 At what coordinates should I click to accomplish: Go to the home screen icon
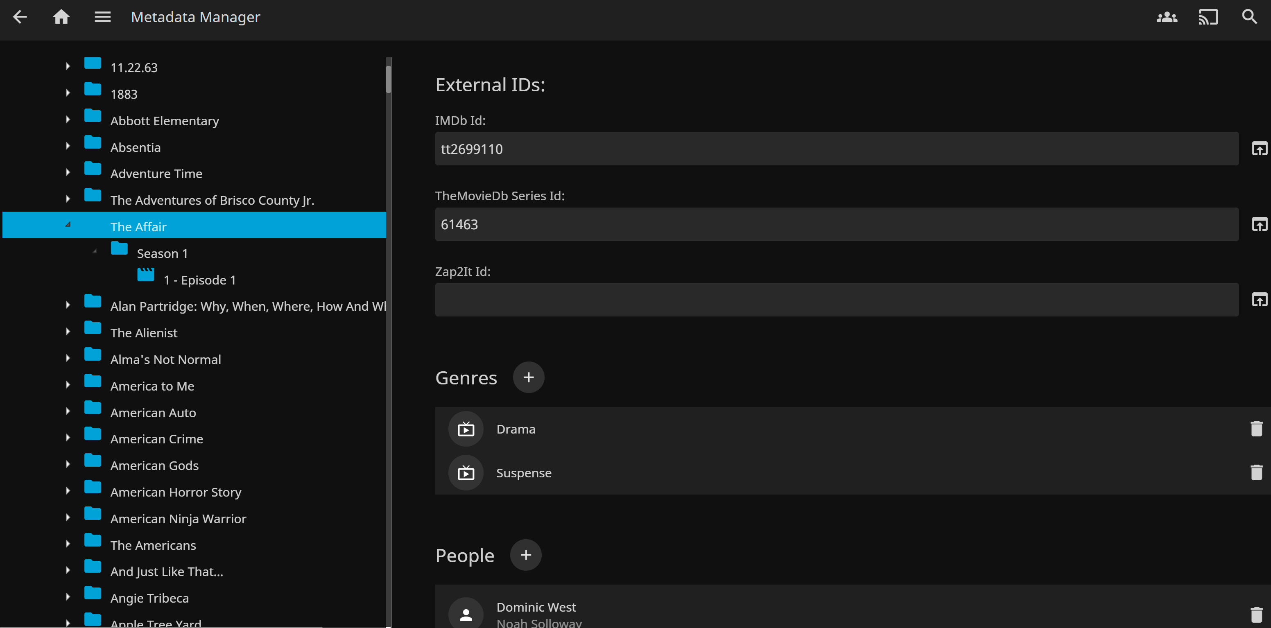(x=61, y=17)
